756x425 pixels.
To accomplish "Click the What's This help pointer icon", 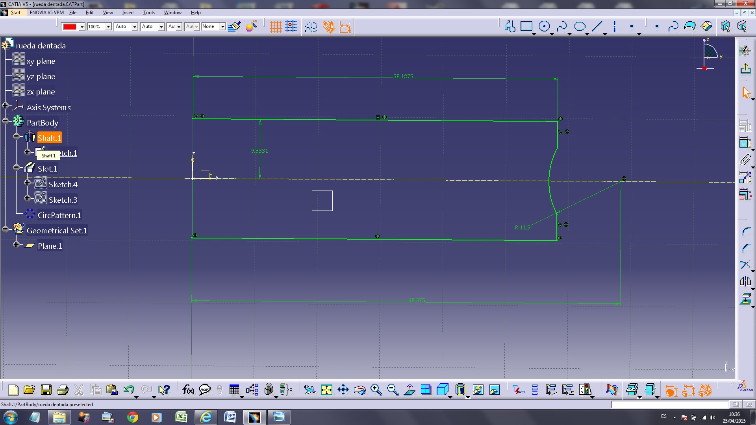I will pyautogui.click(x=164, y=390).
